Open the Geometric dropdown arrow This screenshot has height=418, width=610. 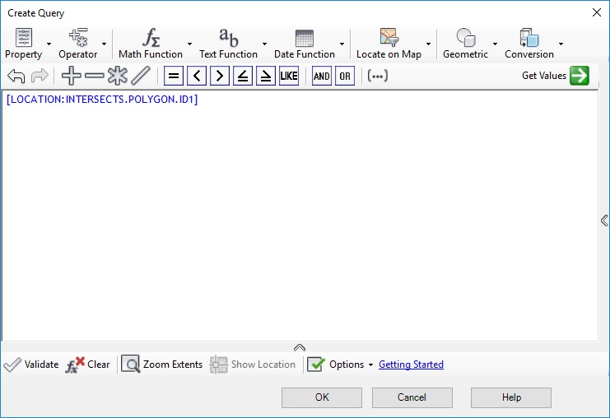coord(495,44)
